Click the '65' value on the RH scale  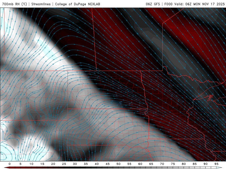(151, 164)
